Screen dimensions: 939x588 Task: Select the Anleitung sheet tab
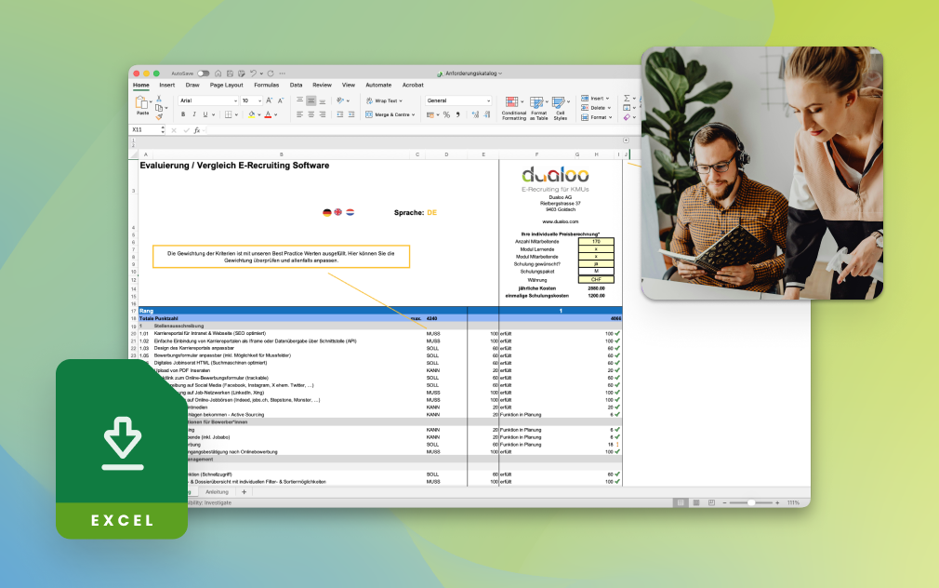pyautogui.click(x=217, y=492)
